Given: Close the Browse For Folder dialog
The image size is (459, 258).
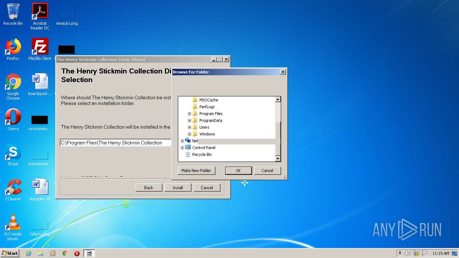Looking at the screenshot, I should (283, 72).
